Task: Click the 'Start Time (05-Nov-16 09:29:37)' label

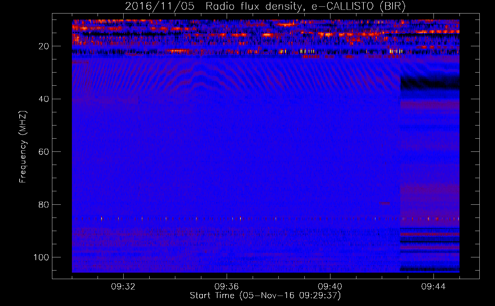Action: [265, 296]
